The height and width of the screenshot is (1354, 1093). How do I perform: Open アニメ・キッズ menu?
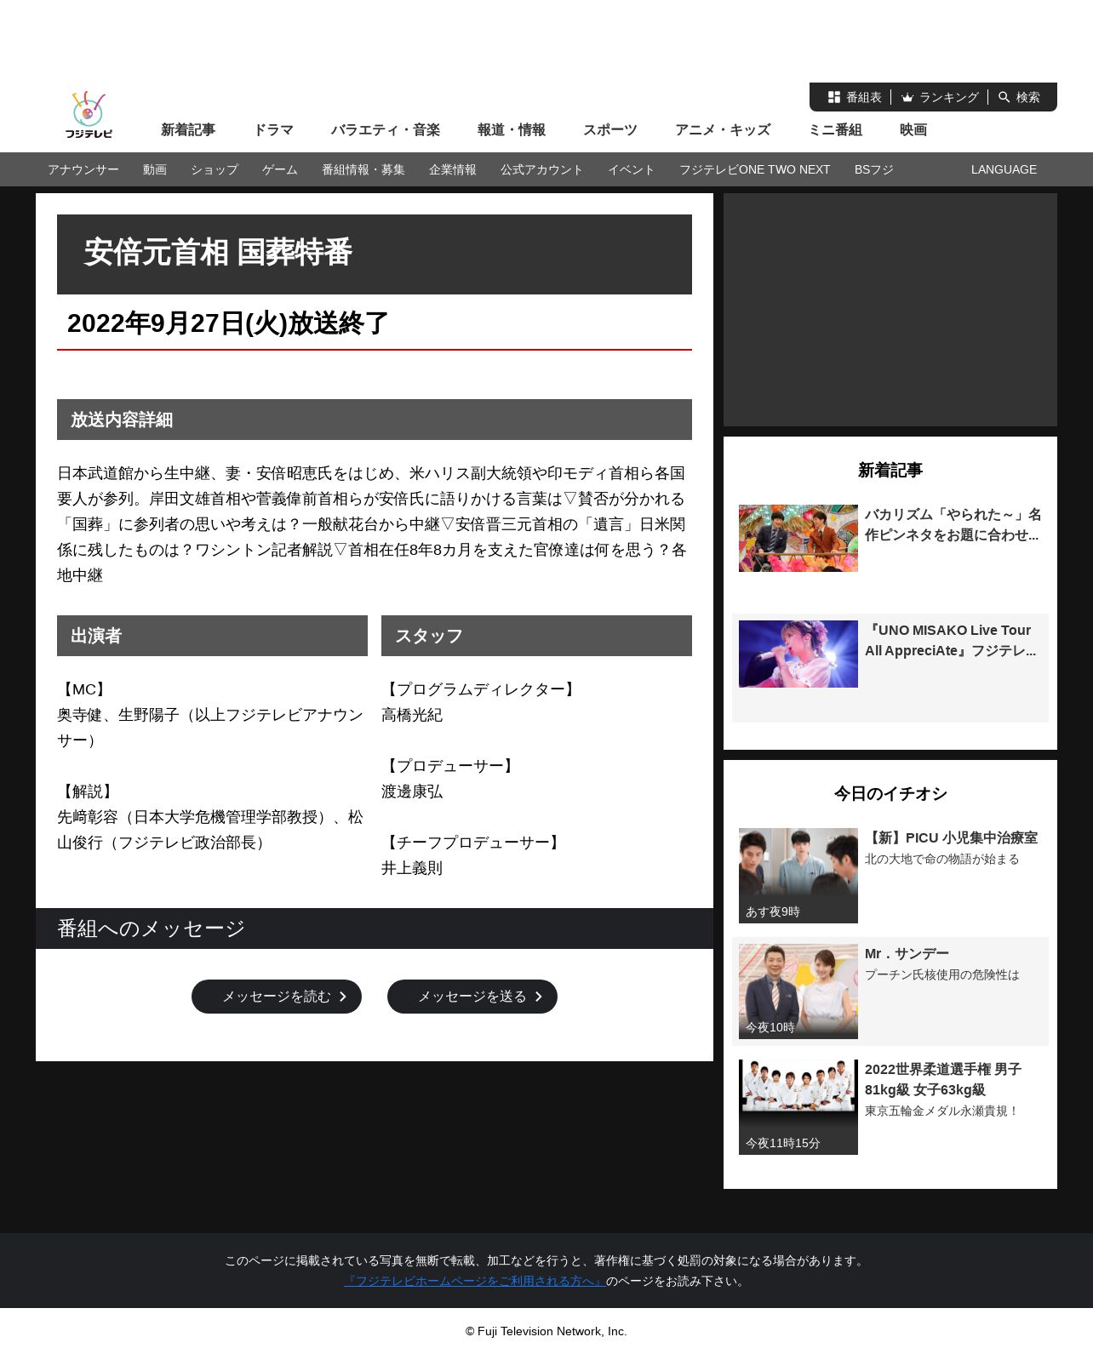point(723,129)
